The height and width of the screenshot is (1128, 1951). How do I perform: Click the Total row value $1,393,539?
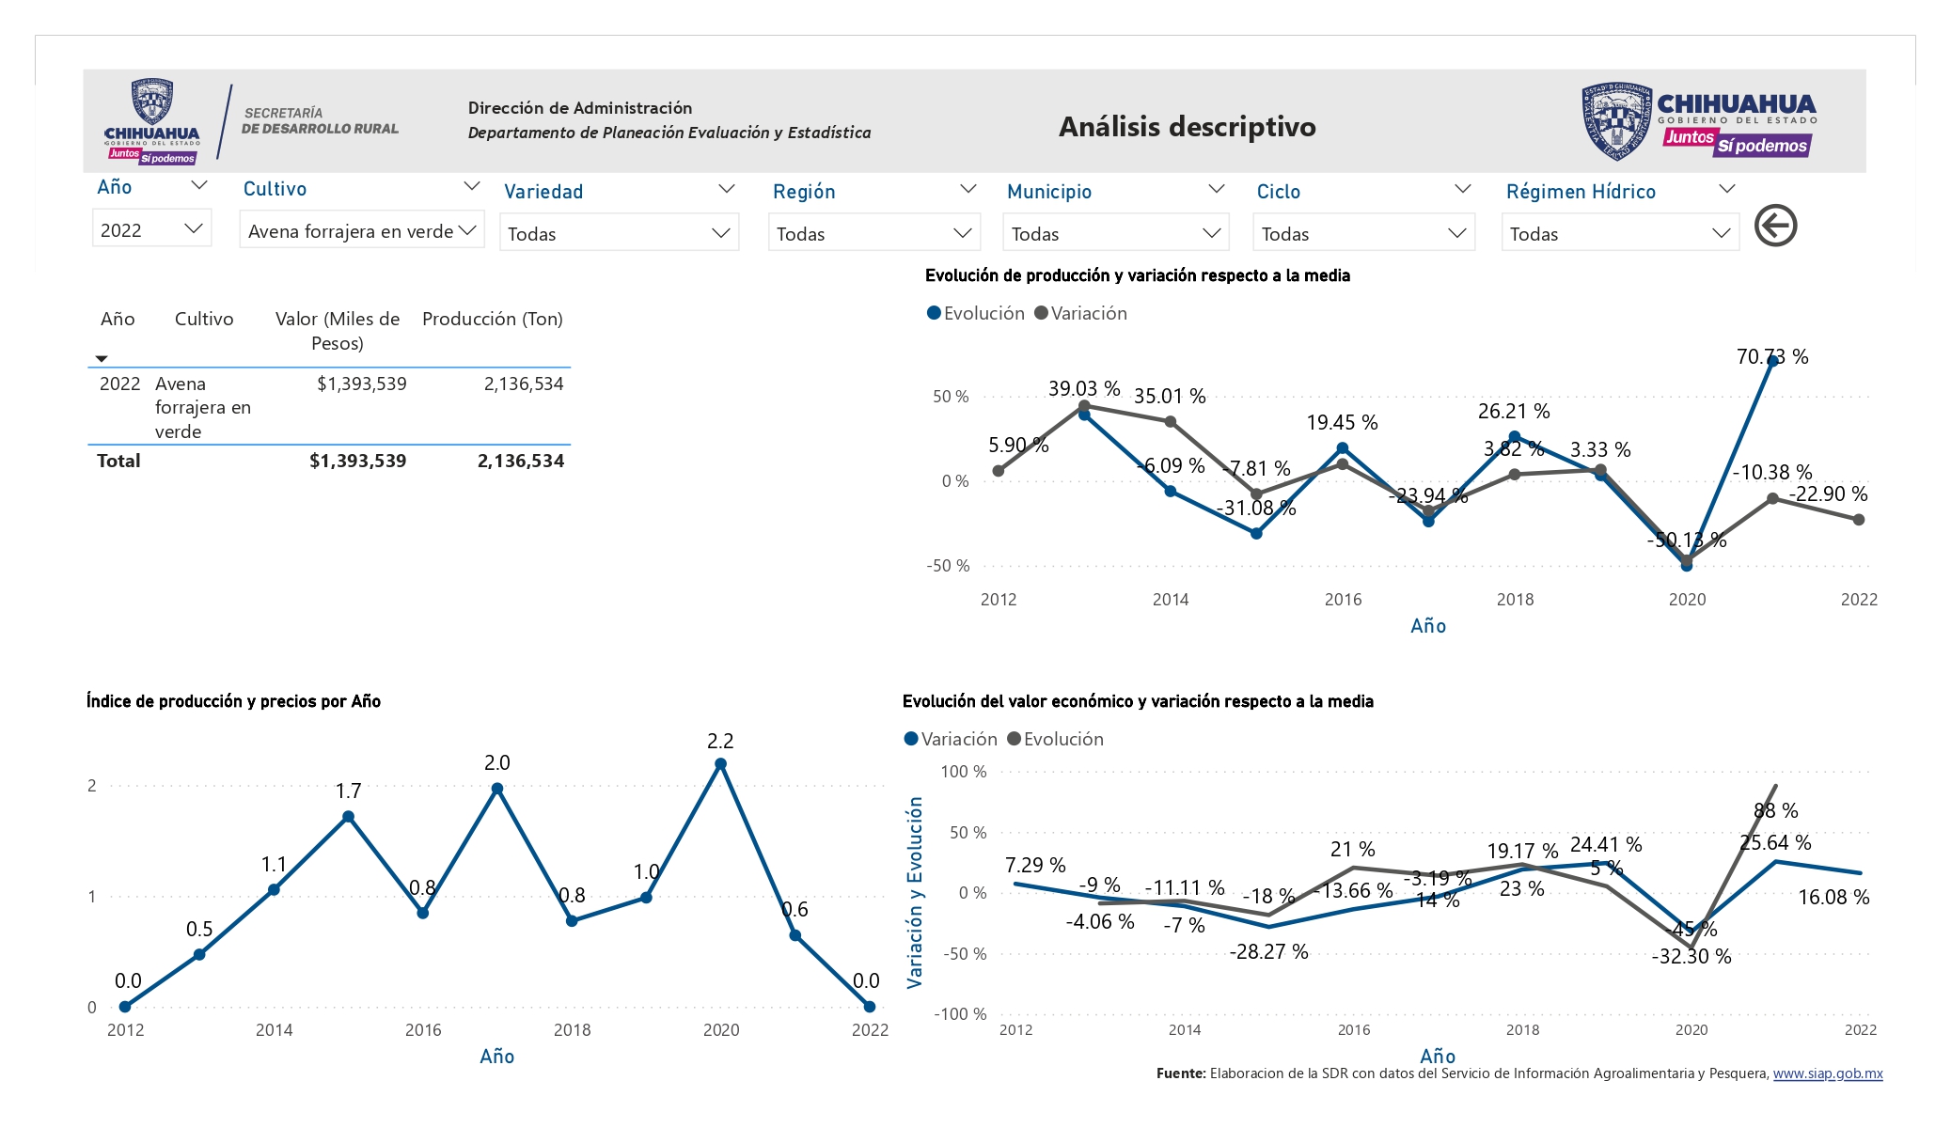click(358, 461)
